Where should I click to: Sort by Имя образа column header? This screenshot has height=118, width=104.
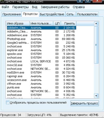(18, 23)
